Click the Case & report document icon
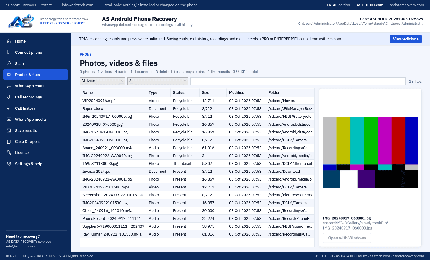 (9, 142)
